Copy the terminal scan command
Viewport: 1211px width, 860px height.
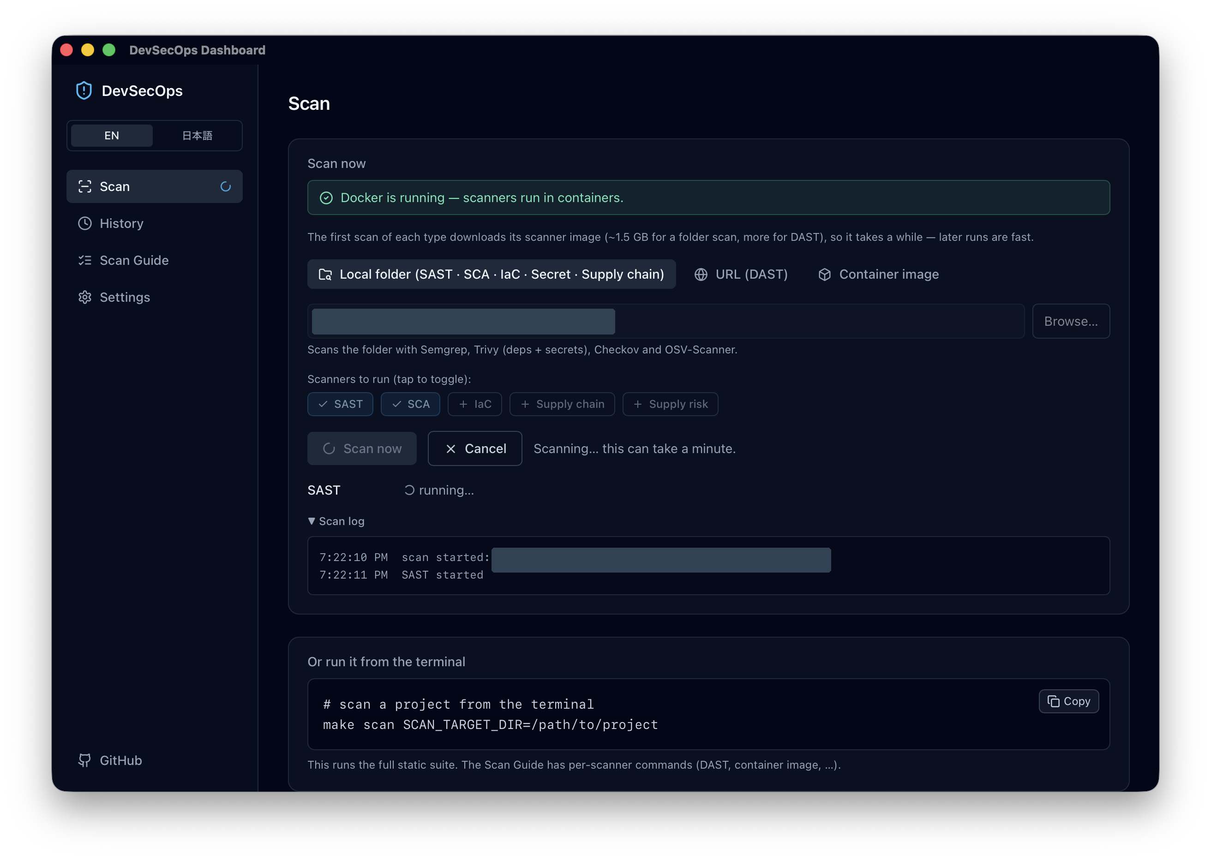[x=1068, y=701]
